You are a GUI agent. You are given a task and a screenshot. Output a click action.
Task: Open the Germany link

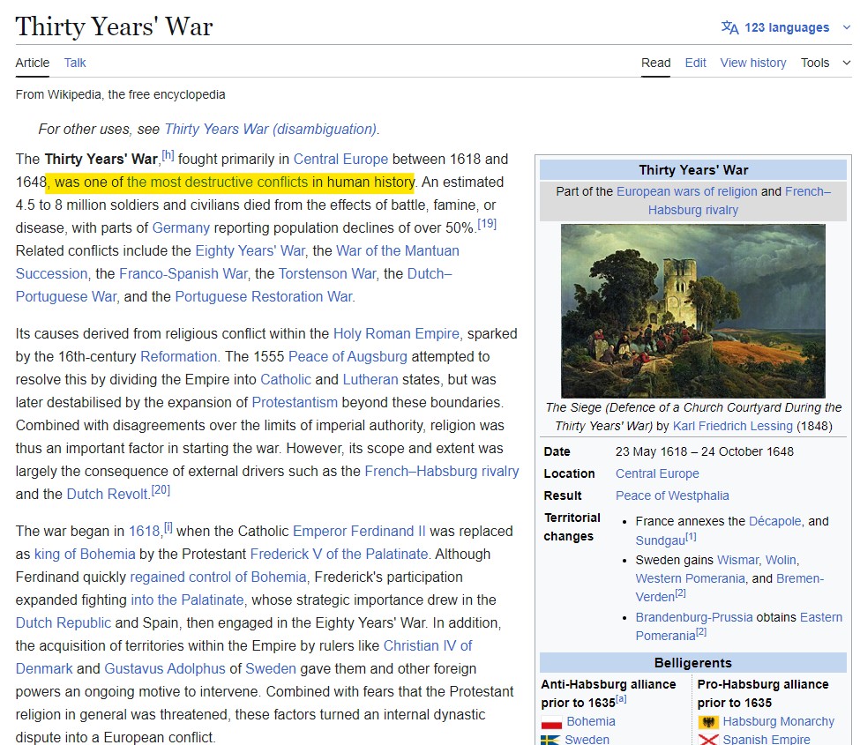[x=181, y=227]
